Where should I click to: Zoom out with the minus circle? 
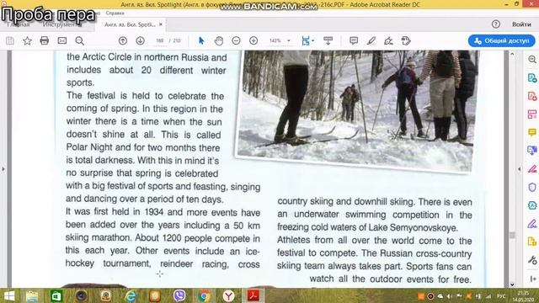[x=236, y=41]
